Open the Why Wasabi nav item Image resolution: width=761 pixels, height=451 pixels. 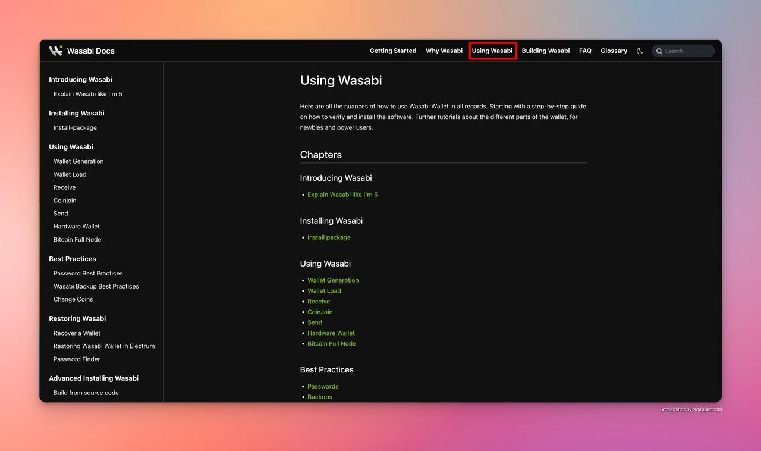click(x=444, y=51)
